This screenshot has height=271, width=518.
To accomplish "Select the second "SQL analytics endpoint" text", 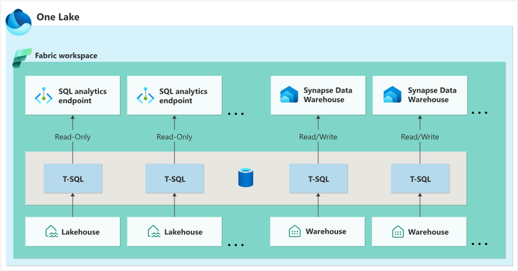I will click(x=183, y=96).
